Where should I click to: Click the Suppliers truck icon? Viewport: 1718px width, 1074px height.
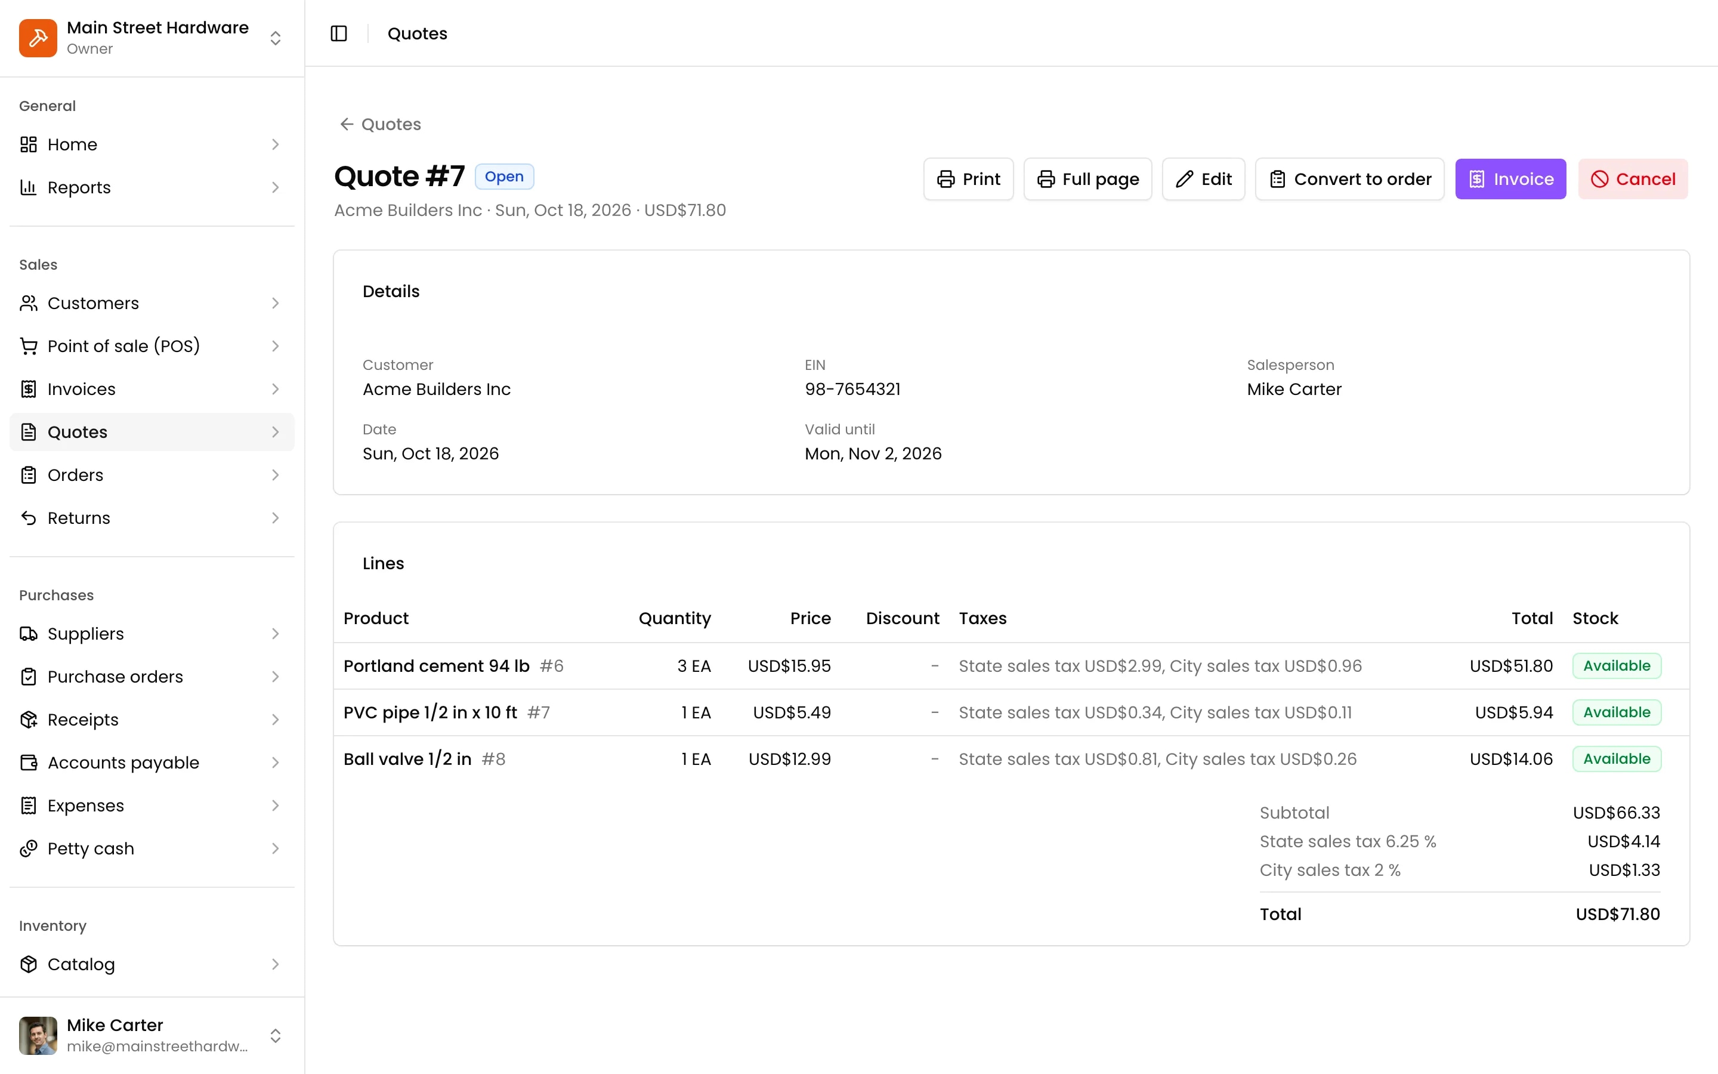(x=29, y=634)
